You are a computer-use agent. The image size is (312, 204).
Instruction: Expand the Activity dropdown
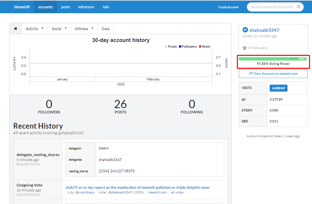pos(34,29)
